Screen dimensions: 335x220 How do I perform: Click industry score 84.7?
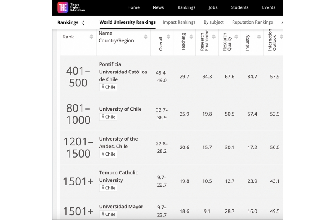coord(252,77)
